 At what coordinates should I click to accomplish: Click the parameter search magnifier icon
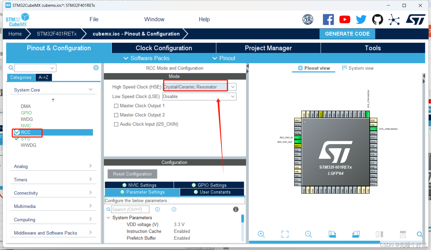click(x=109, y=210)
